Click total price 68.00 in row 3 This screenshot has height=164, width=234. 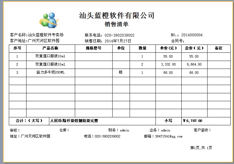[194, 73]
